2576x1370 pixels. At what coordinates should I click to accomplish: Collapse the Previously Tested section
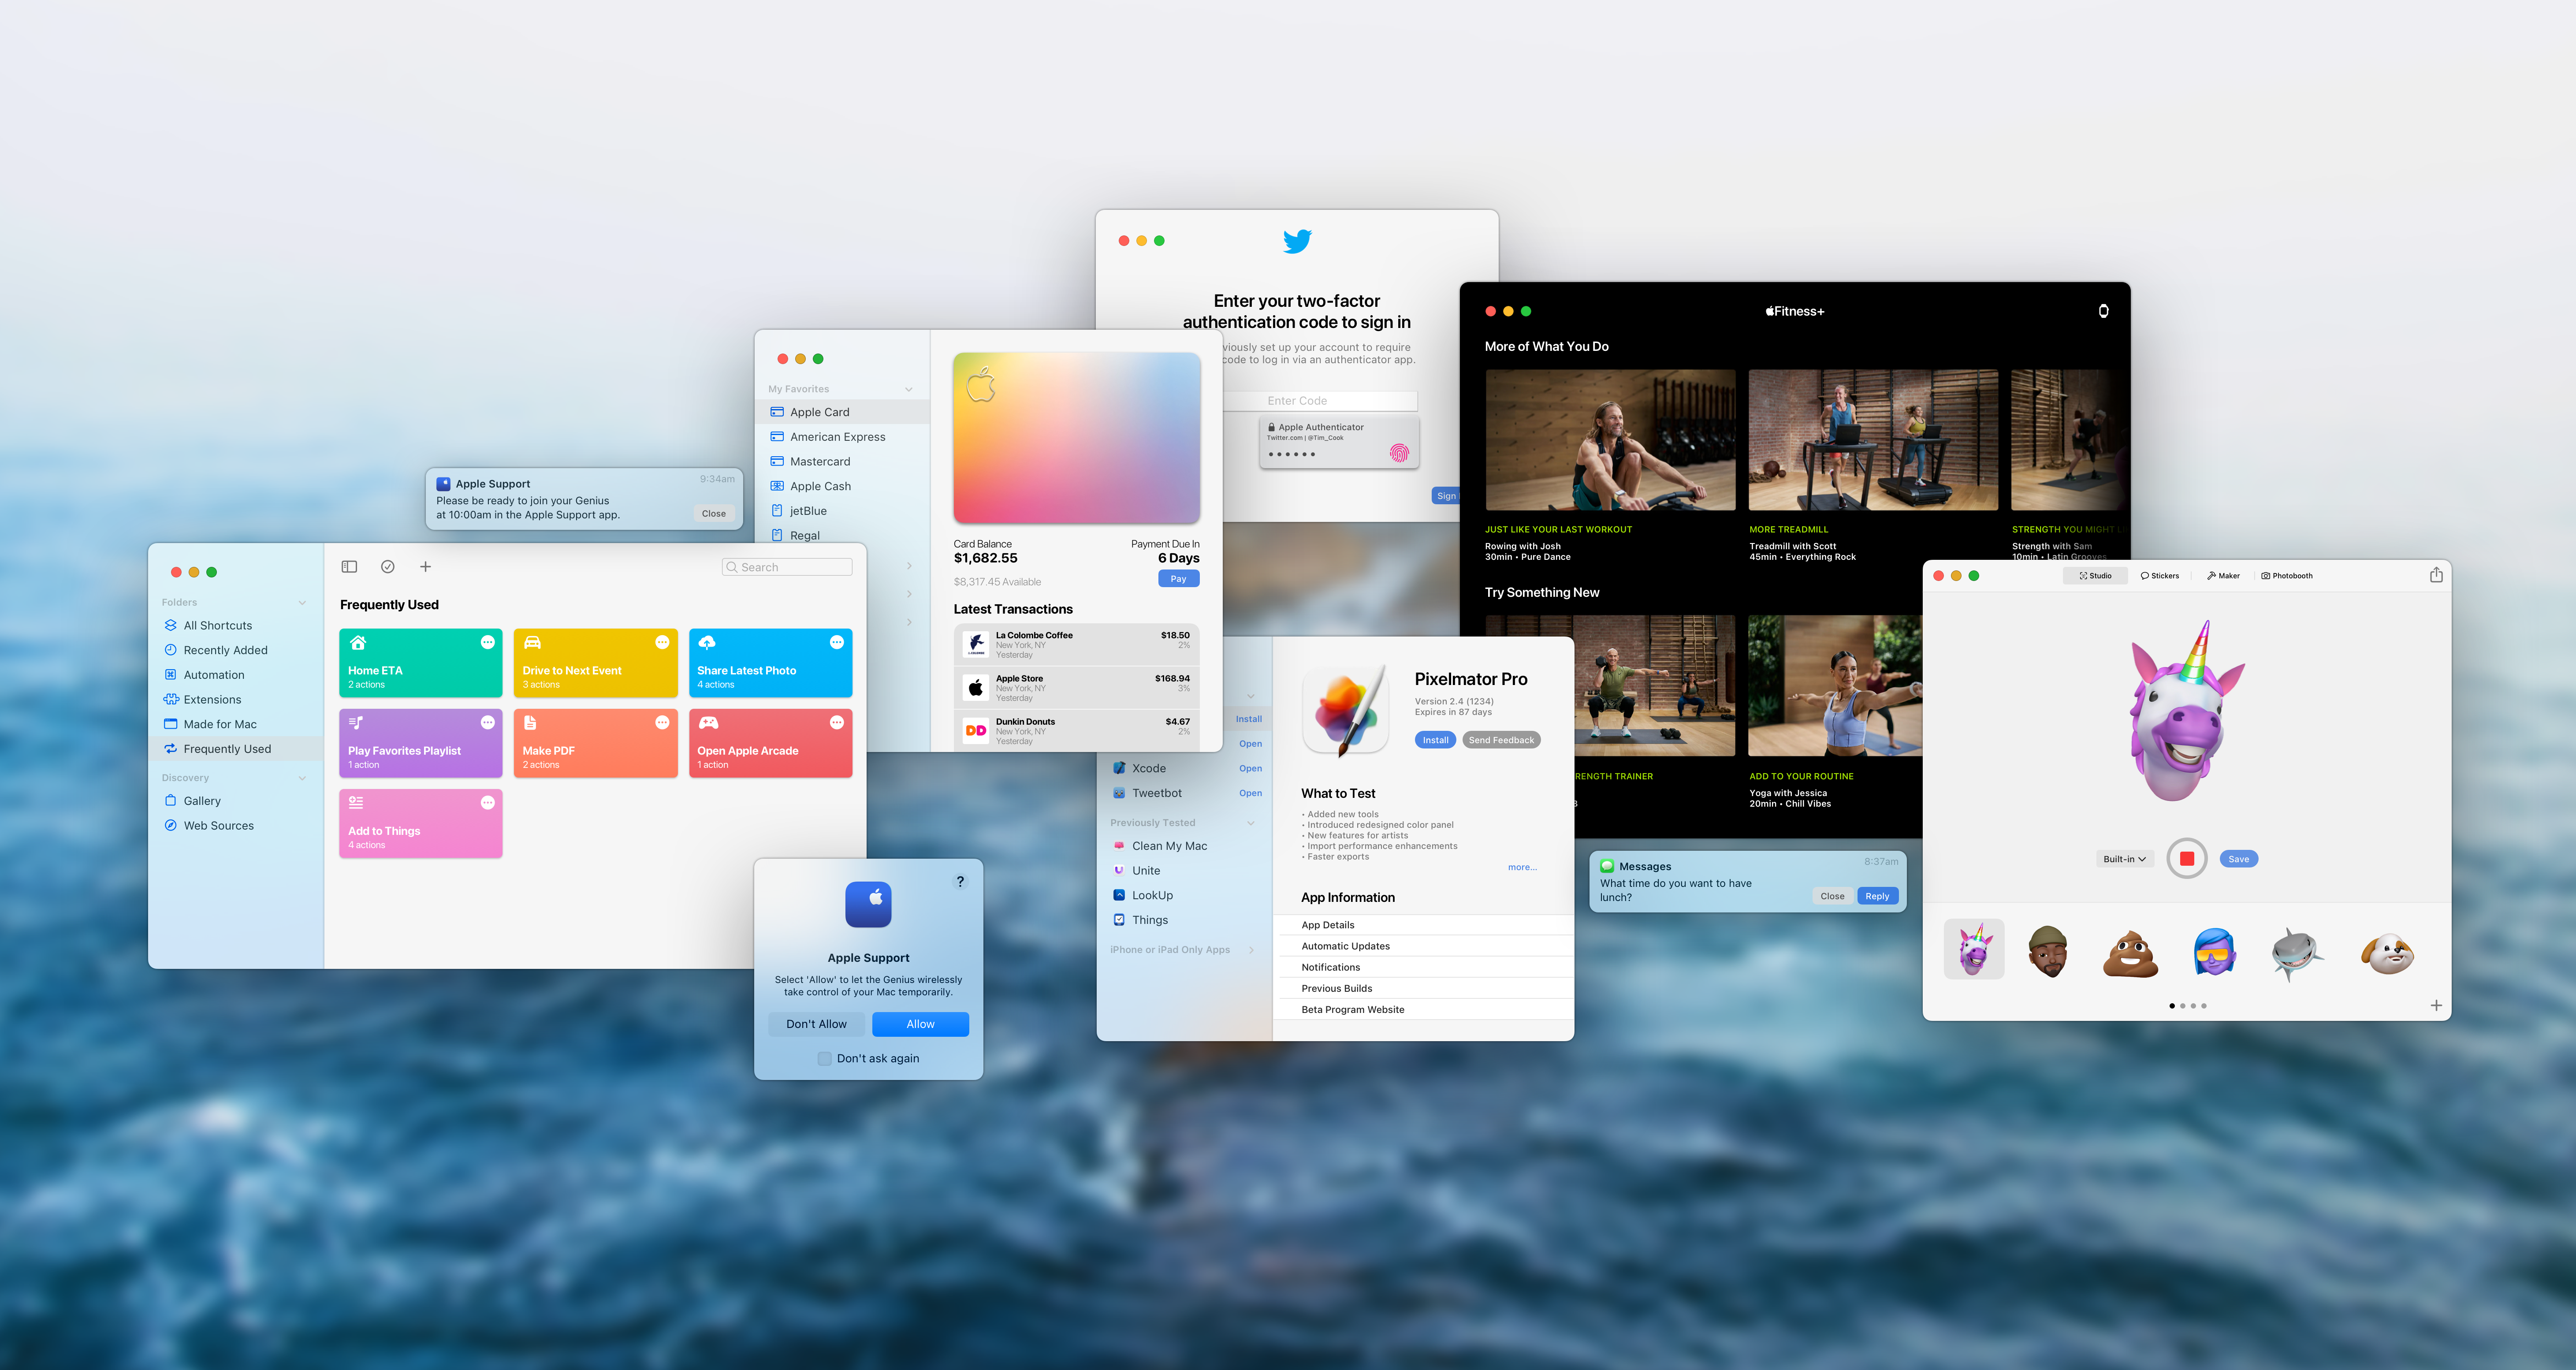[1251, 823]
